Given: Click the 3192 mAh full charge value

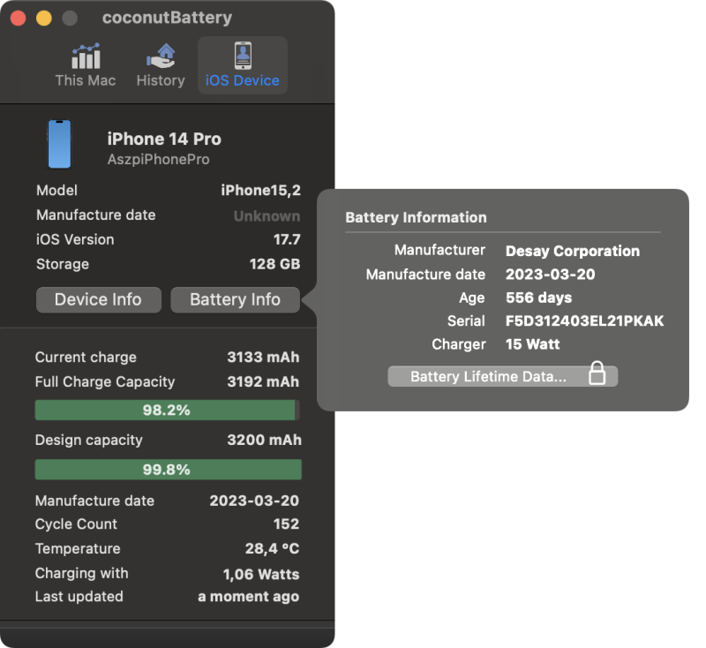Looking at the screenshot, I should [263, 382].
